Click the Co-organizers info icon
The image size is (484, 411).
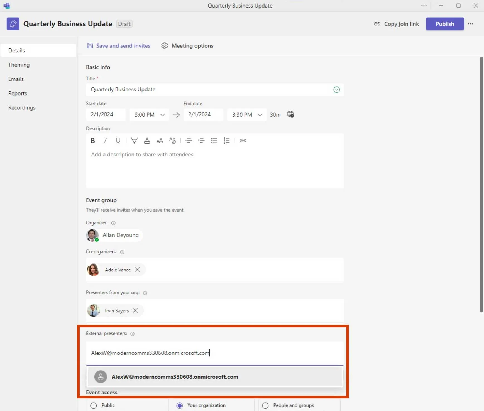click(122, 252)
